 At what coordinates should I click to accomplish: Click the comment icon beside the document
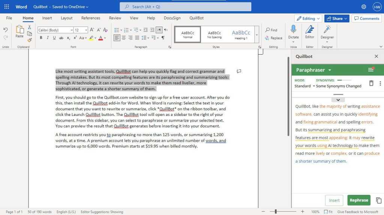(x=239, y=71)
